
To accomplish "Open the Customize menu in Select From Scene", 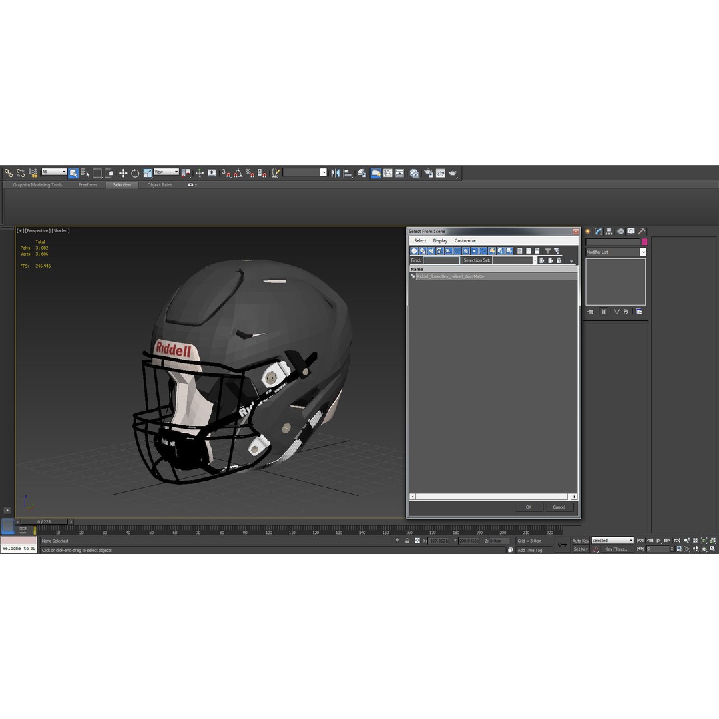I will tap(465, 241).
